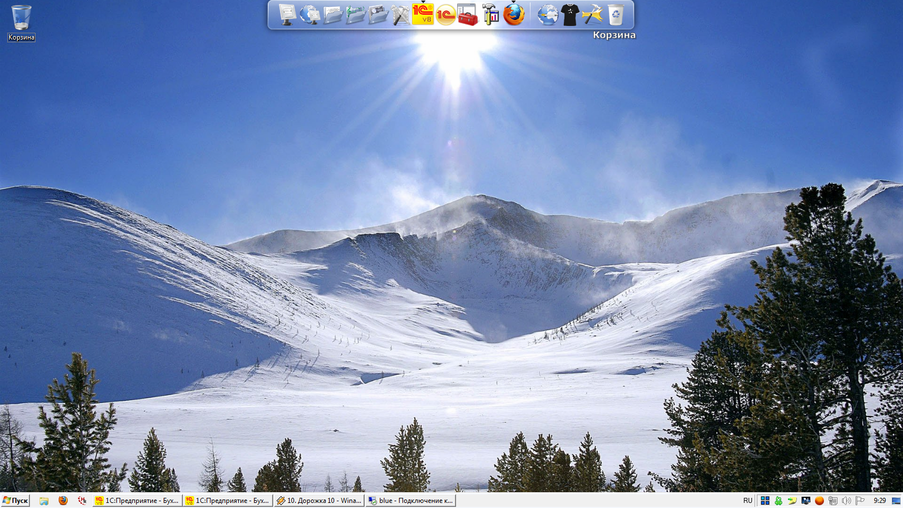Image resolution: width=903 pixels, height=508 pixels.
Task: Click the monitor display tray icon
Action: coord(806,501)
